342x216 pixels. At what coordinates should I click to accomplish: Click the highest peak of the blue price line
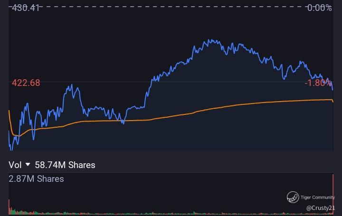[x=209, y=40]
